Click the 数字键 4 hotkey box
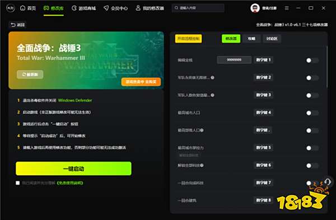Image resolution: width=336 pixels, height=220 pixels. pos(264,113)
